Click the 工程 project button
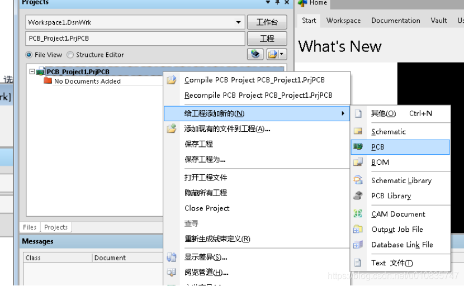Image resolution: width=464 pixels, height=286 pixels. [267, 39]
